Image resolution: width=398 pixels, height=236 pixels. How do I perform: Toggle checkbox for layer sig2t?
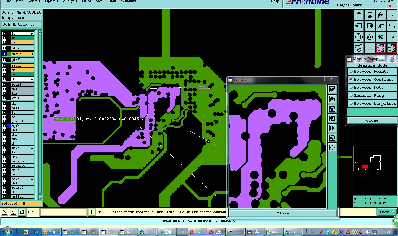pyautogui.click(x=4, y=54)
